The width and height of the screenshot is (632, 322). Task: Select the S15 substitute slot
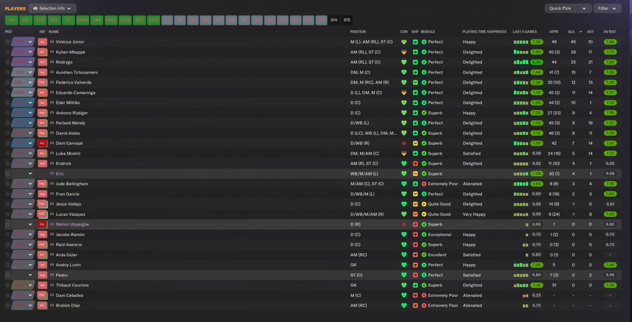click(347, 20)
